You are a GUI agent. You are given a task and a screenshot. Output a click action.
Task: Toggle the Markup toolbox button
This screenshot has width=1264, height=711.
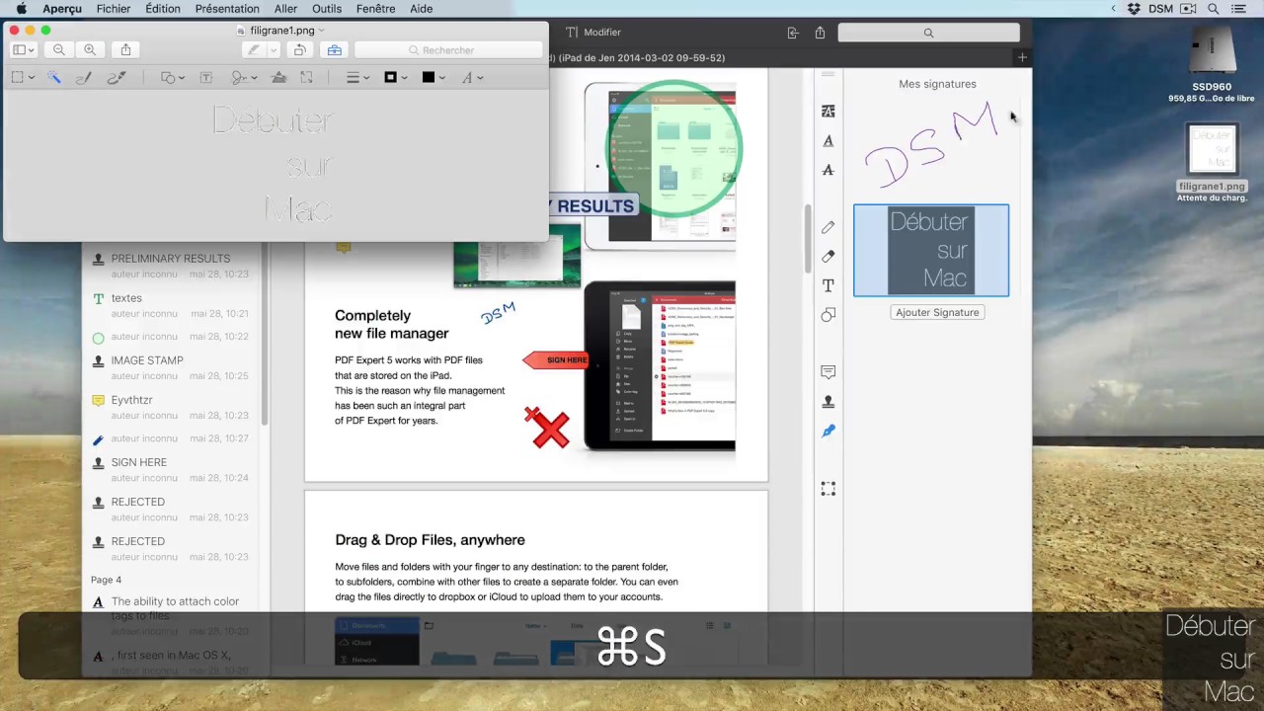(334, 49)
